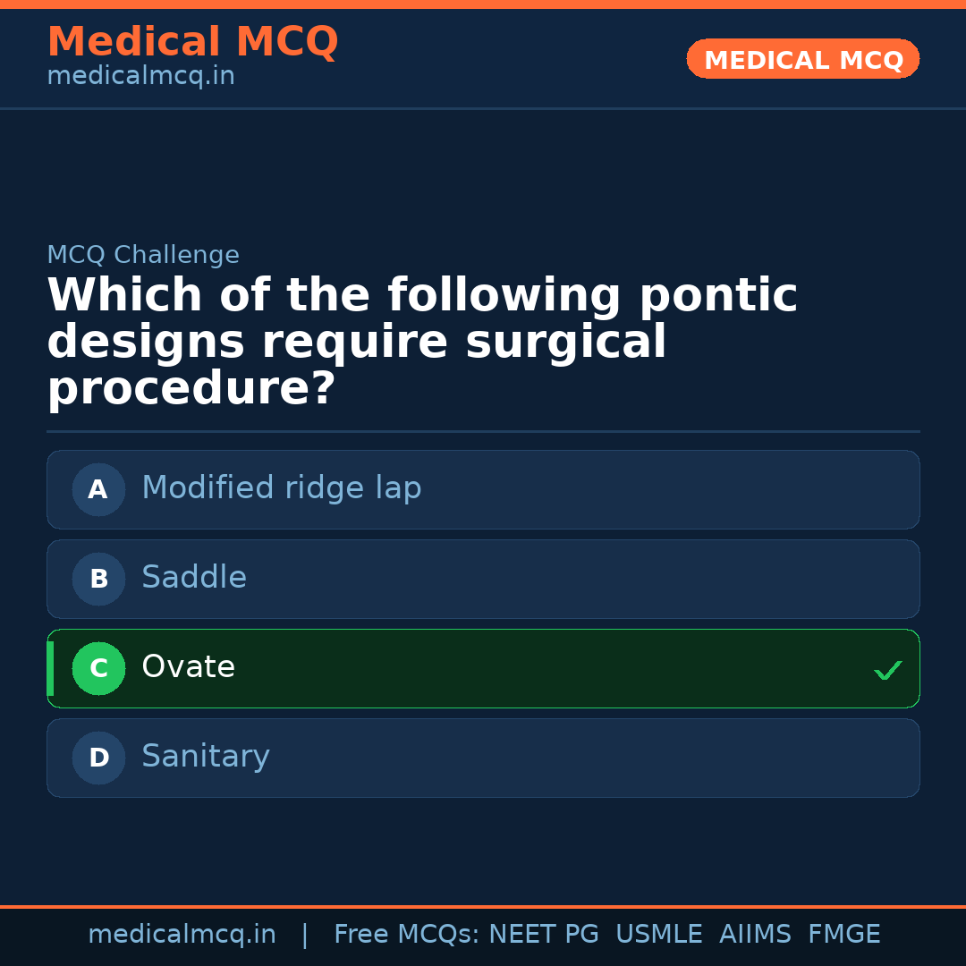Image resolution: width=966 pixels, height=966 pixels.
Task: Click the highlighted Ovate answer card
Action: click(483, 668)
